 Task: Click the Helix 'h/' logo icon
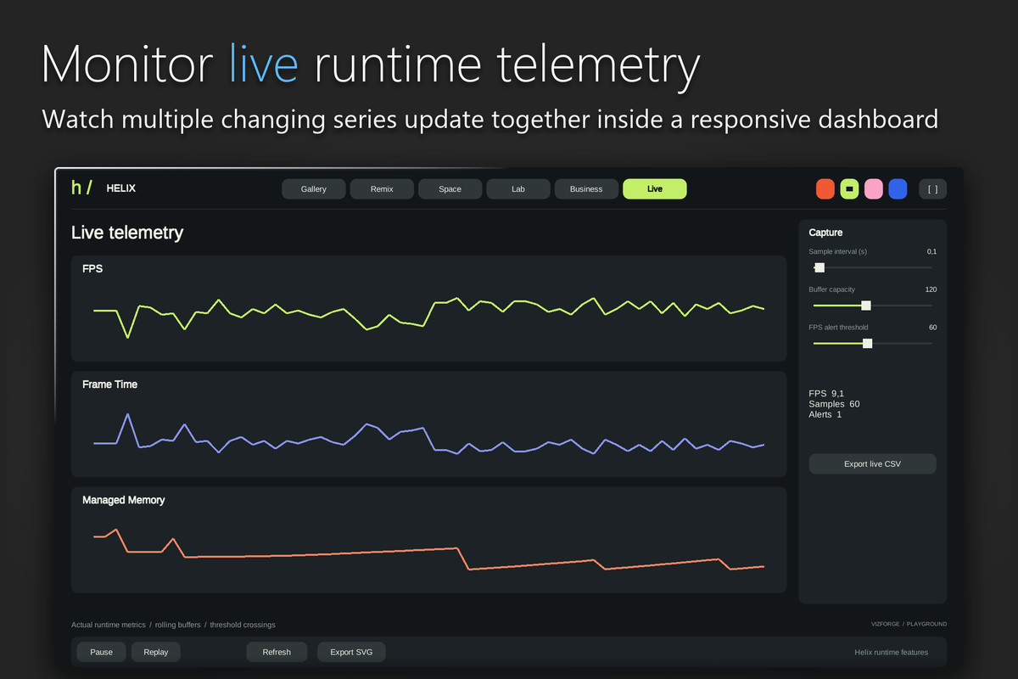point(81,188)
